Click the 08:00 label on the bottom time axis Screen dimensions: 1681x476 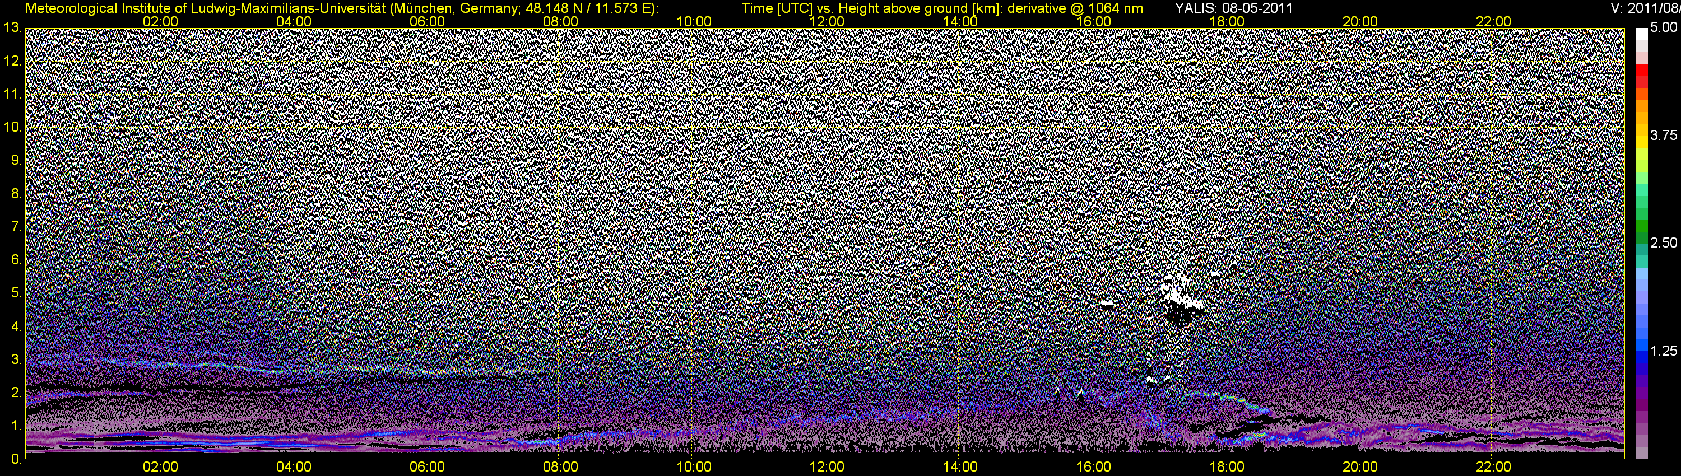tap(560, 467)
